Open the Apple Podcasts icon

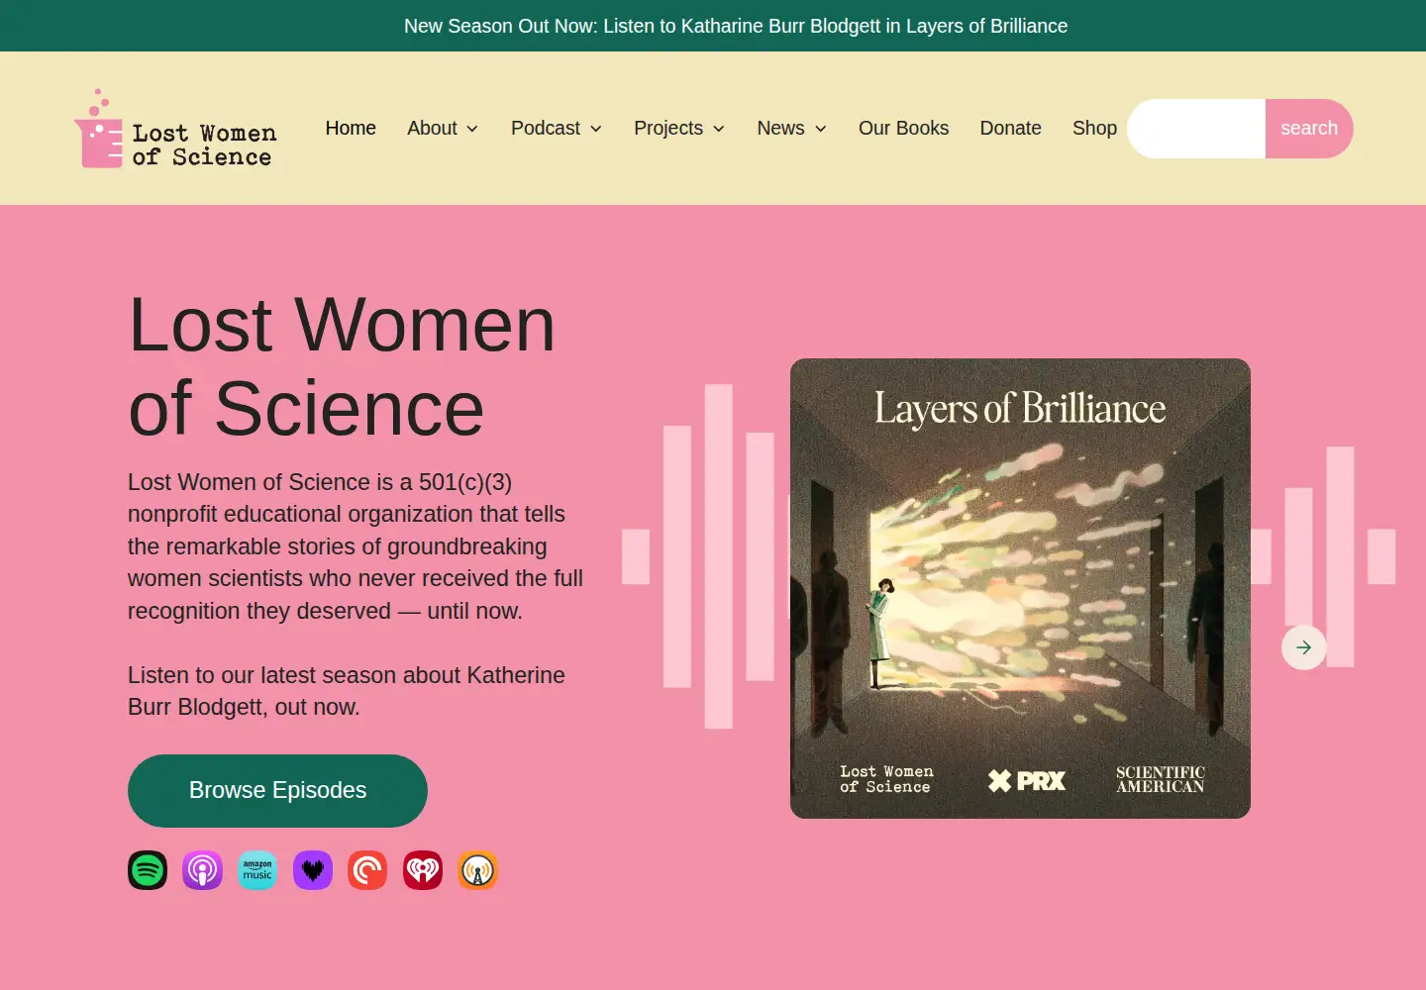[202, 870]
